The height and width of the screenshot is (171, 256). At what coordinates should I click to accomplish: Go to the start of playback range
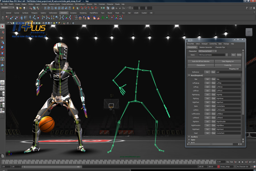point(228,162)
